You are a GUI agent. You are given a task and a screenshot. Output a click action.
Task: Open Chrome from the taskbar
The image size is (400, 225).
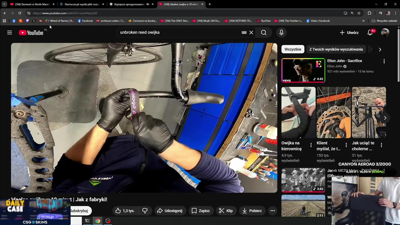coord(98,221)
